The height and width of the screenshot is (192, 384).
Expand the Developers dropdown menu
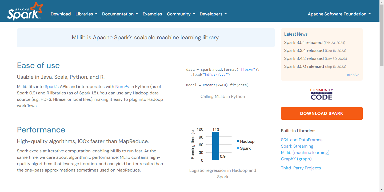pos(213,14)
